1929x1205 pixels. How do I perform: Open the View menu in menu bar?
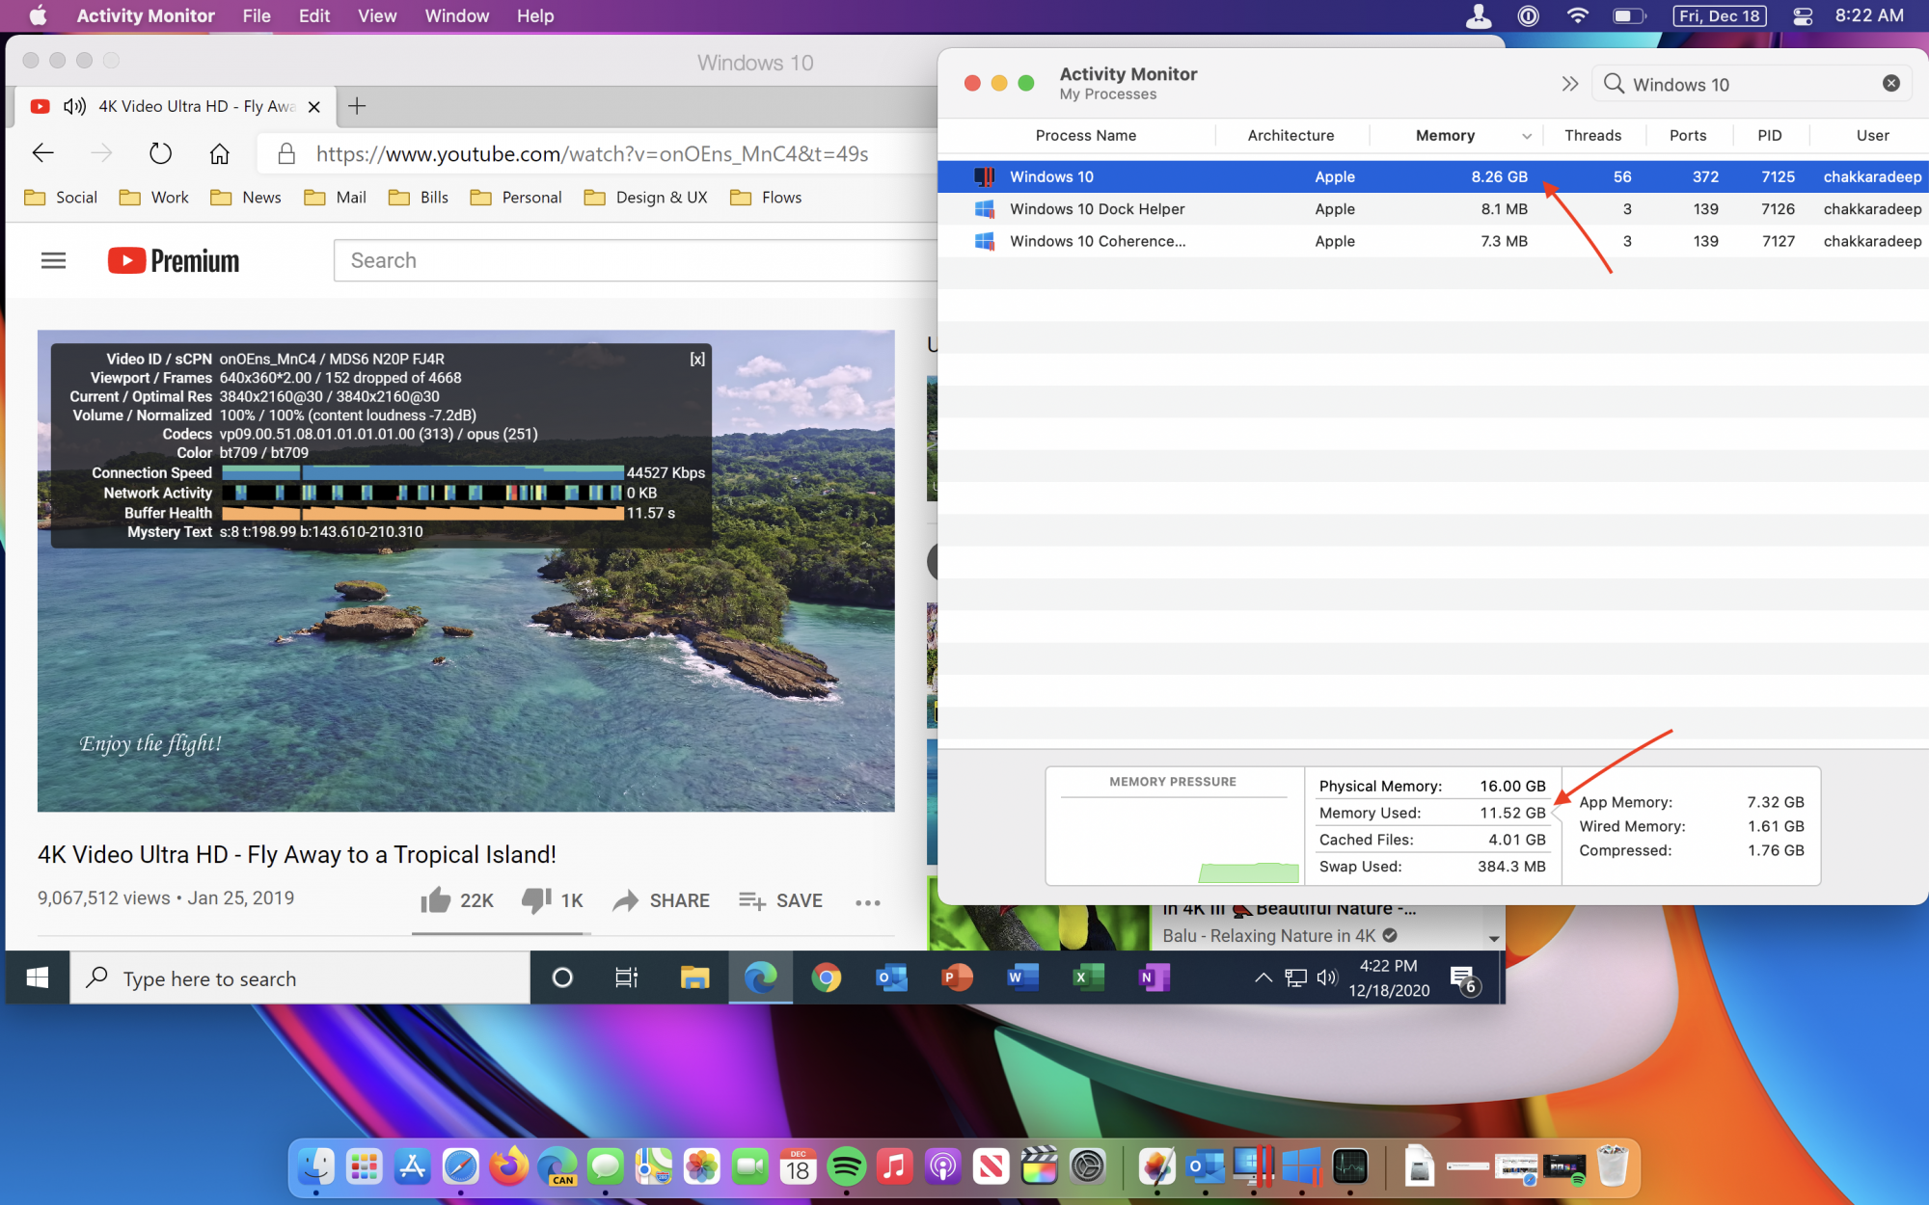(x=376, y=15)
